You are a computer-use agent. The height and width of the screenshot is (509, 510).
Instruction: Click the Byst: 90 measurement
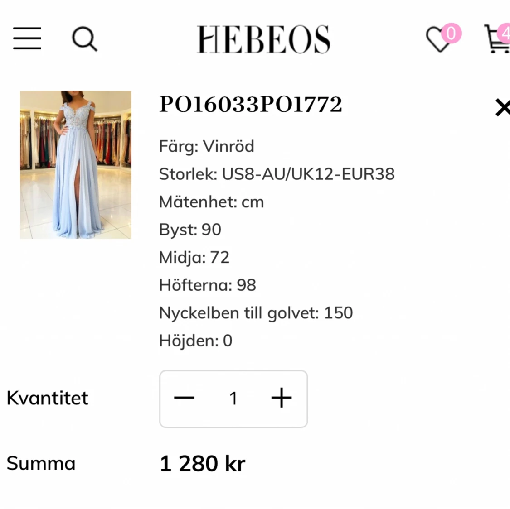tap(190, 230)
